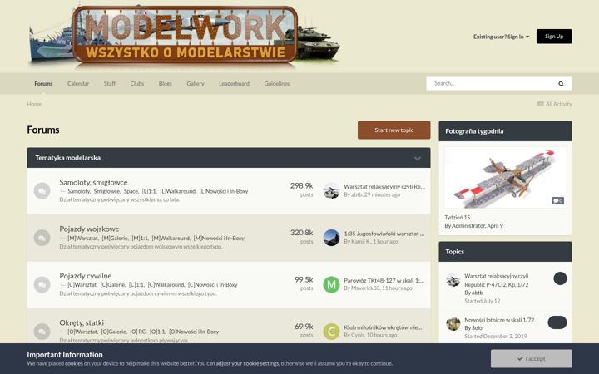Open the Gallery tab
Screen dimensions: 599x374
pyautogui.click(x=196, y=84)
